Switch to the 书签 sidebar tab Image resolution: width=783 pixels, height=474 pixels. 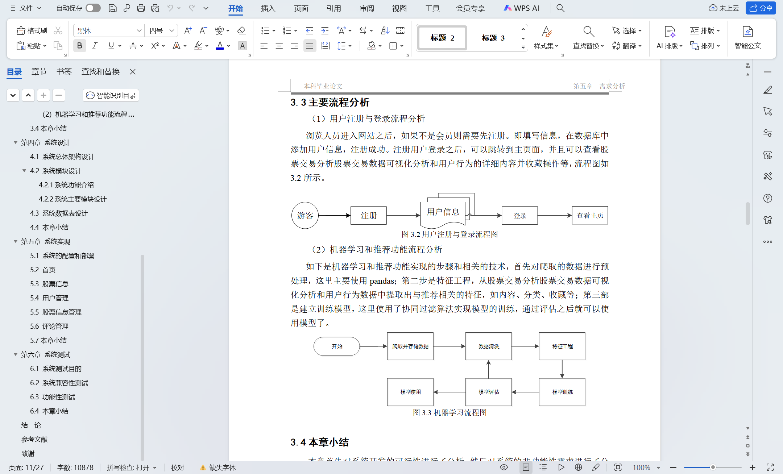pyautogui.click(x=64, y=71)
